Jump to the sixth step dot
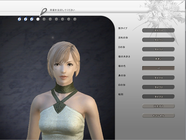 tap(50, 19)
